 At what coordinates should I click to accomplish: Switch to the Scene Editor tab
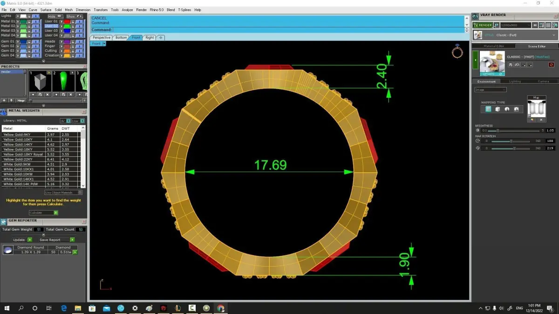tap(537, 46)
